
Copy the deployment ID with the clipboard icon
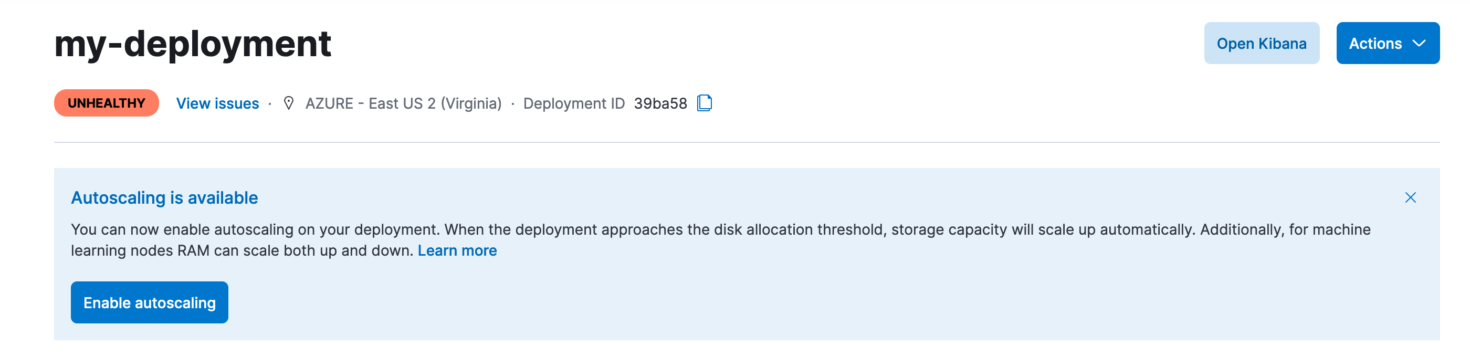(x=704, y=103)
